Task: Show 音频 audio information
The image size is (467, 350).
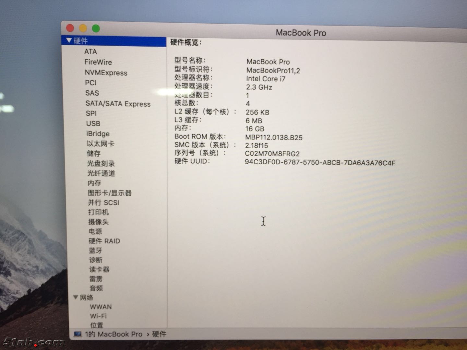Action: point(96,288)
